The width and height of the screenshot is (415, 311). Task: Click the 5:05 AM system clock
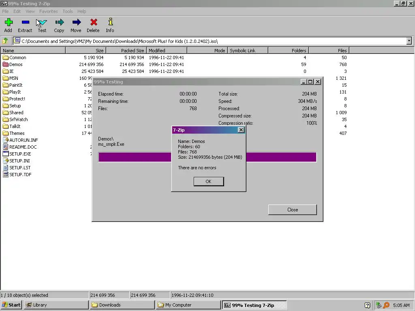pos(401,305)
